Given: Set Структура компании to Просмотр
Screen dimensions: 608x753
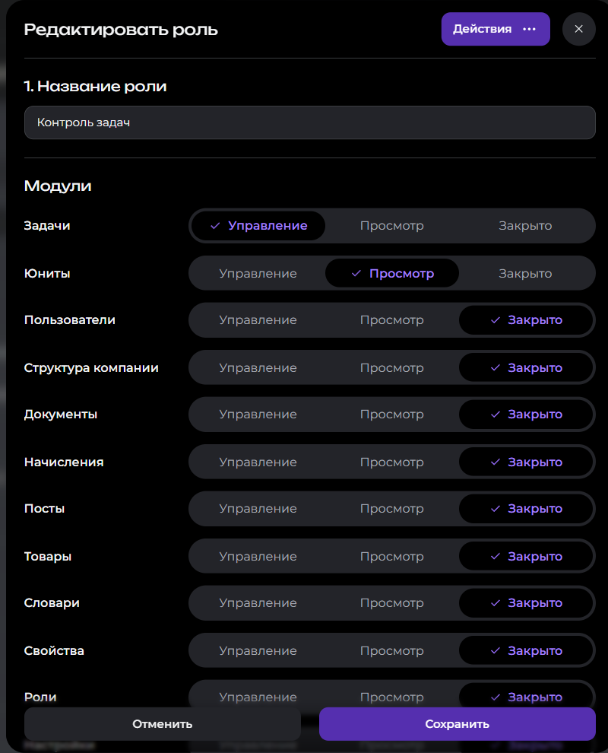Looking at the screenshot, I should pyautogui.click(x=391, y=368).
